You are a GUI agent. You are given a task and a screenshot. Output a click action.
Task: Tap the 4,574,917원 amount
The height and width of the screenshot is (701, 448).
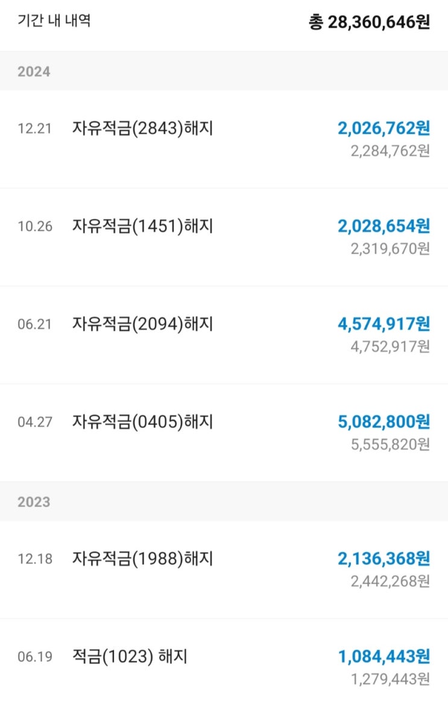pyautogui.click(x=383, y=324)
